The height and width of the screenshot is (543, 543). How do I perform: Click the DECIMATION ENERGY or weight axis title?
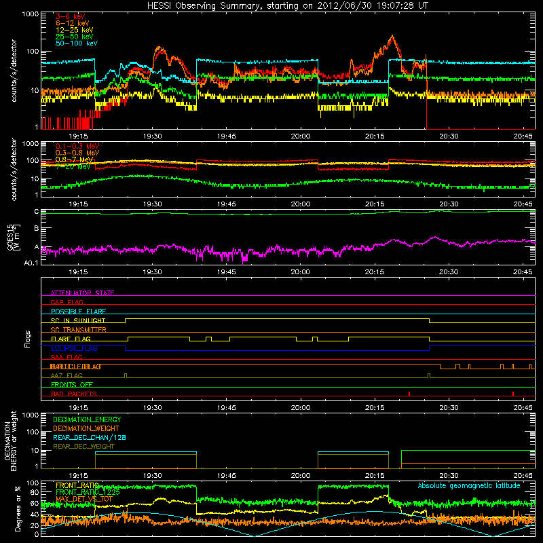point(10,441)
